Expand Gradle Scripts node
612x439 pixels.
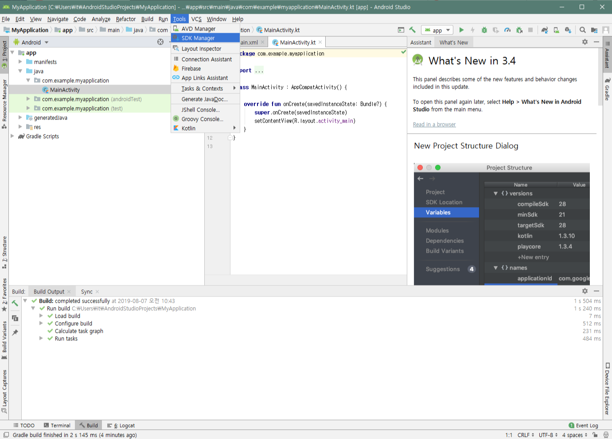point(12,136)
